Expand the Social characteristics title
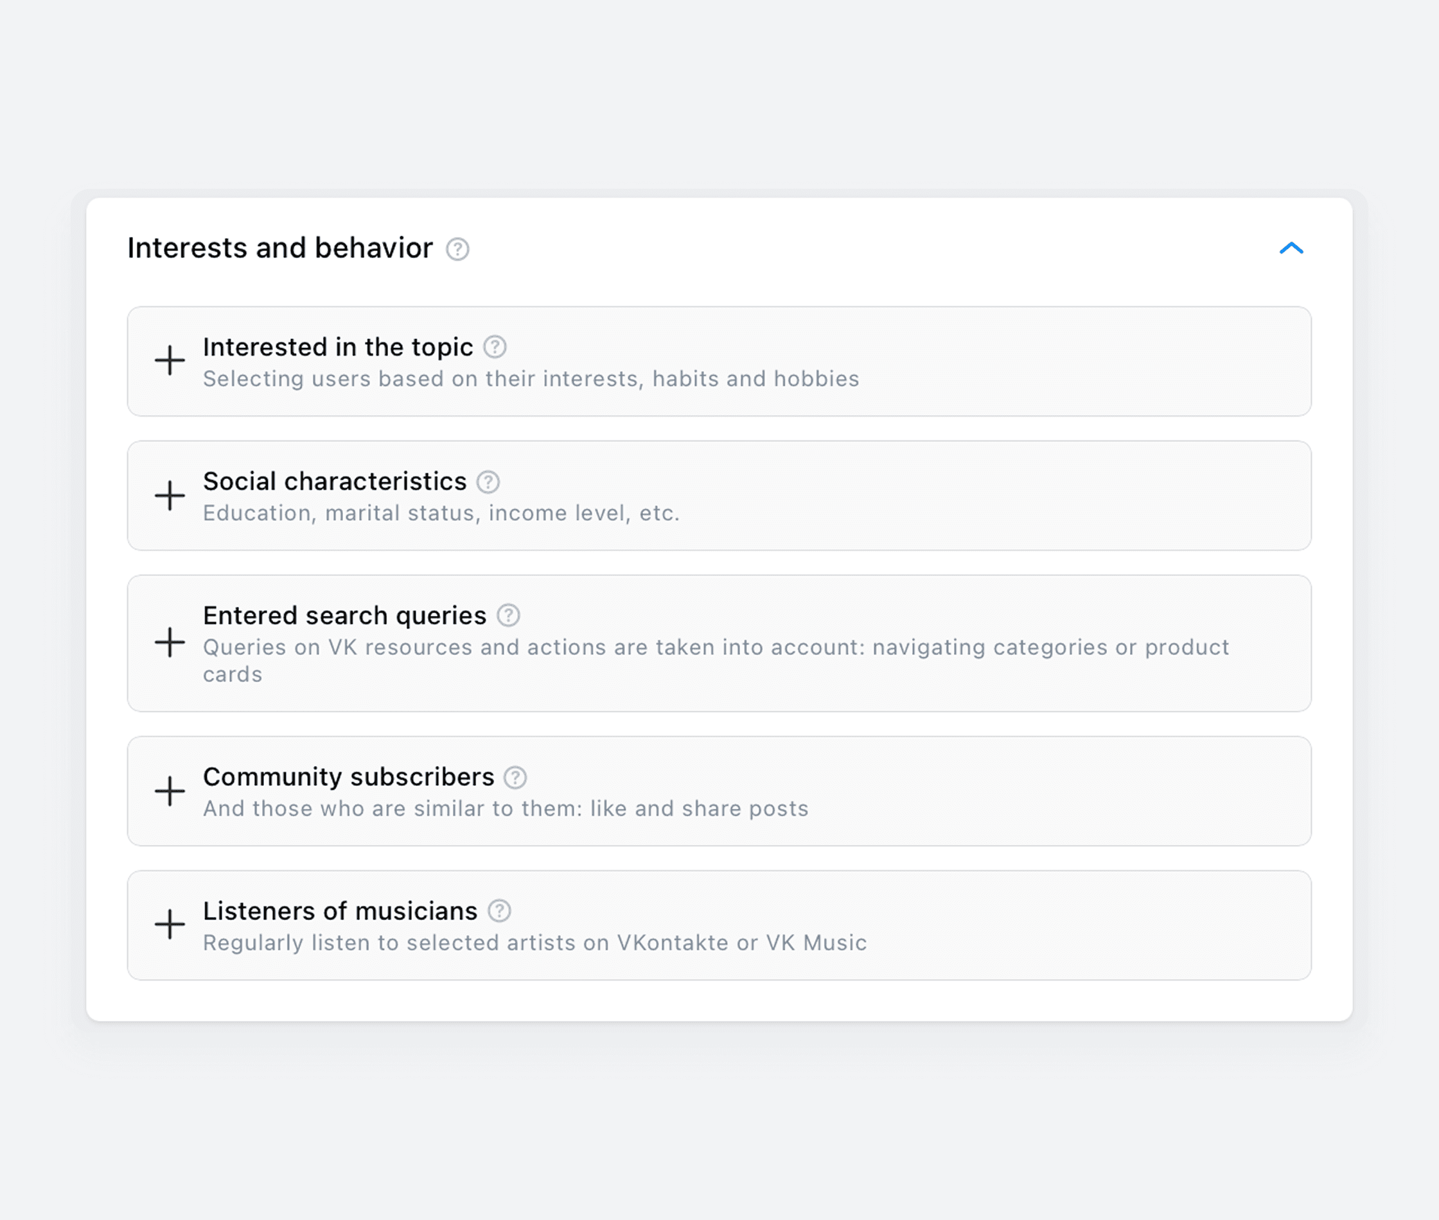This screenshot has height=1220, width=1439. 335,482
